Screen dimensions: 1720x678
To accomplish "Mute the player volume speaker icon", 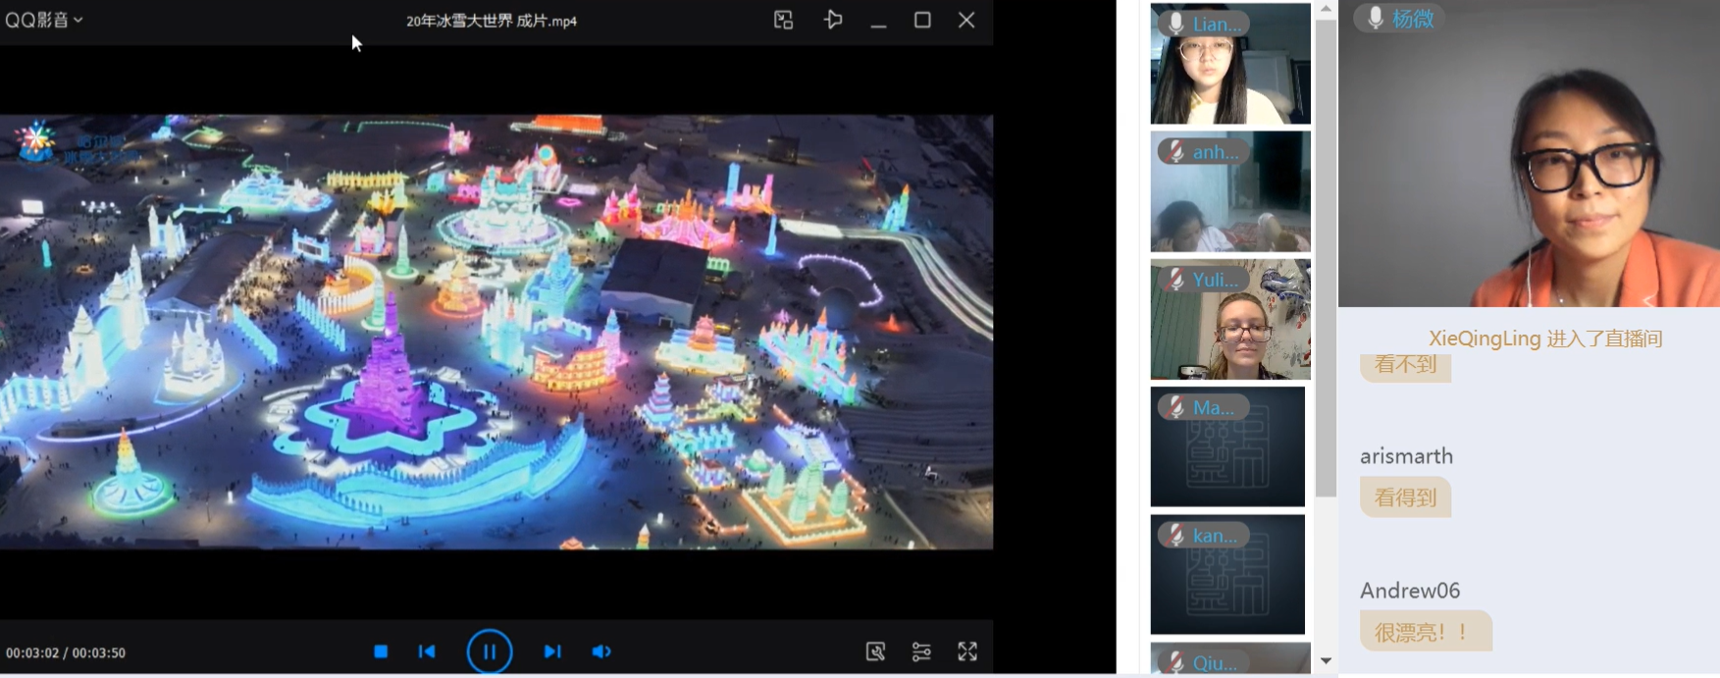I will click(601, 652).
